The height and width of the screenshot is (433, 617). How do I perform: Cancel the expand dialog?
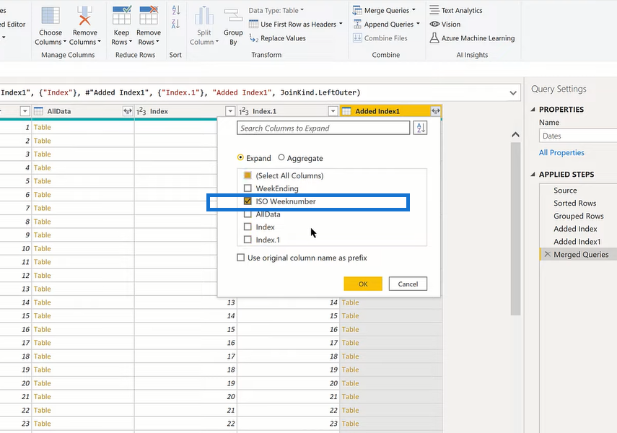(408, 284)
